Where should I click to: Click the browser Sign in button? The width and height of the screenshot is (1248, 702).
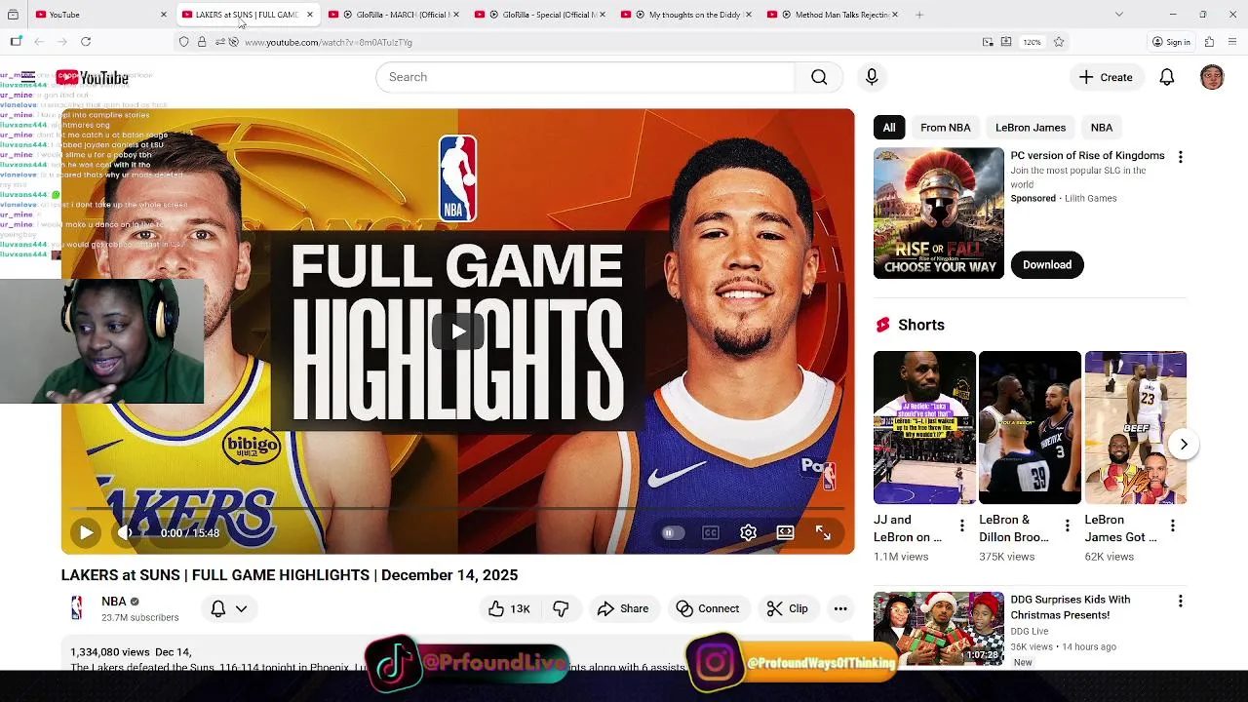(x=1171, y=42)
